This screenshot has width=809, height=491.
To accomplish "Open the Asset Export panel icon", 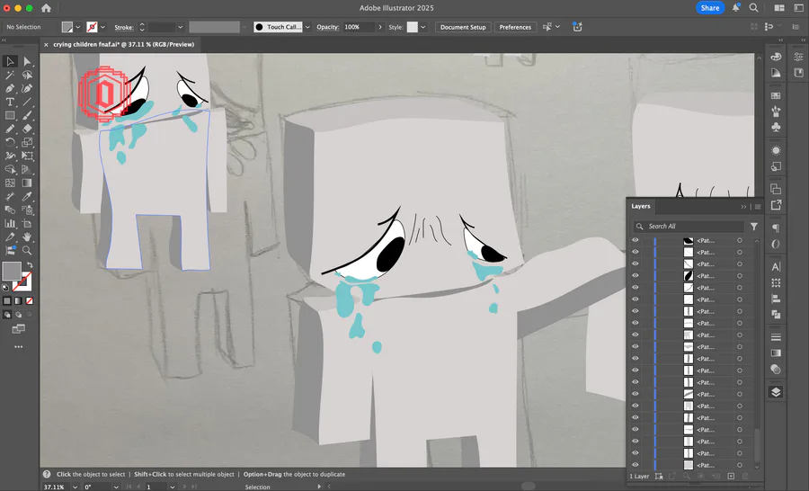I will coord(776,205).
